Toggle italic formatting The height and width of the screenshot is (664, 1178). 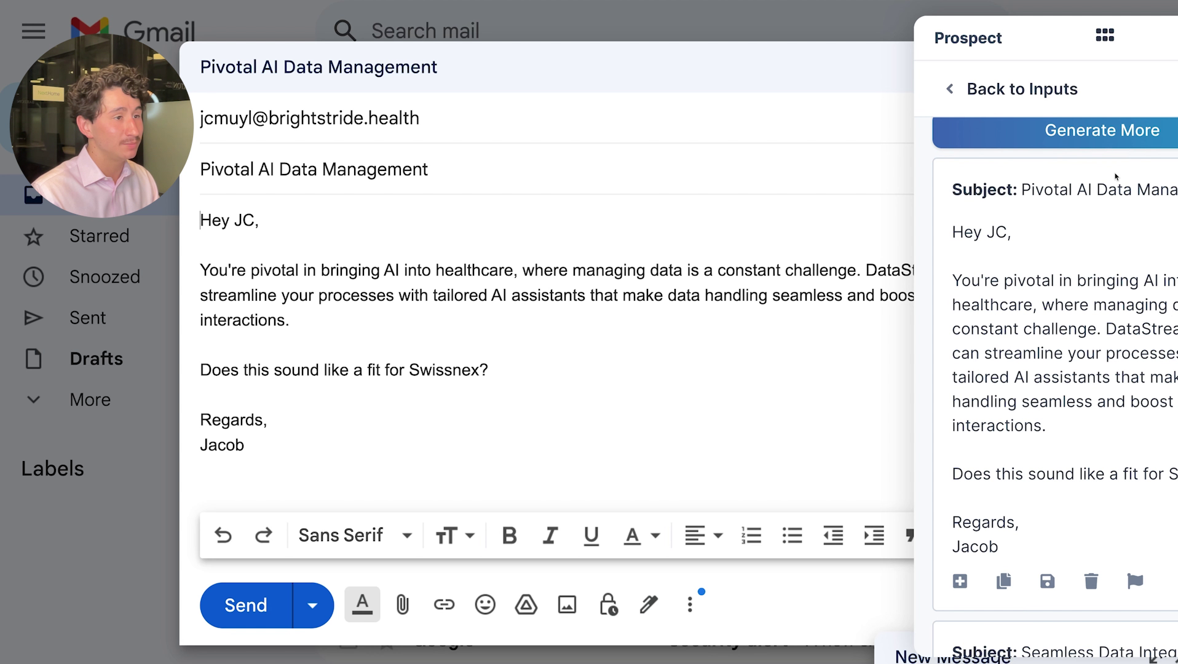point(550,536)
